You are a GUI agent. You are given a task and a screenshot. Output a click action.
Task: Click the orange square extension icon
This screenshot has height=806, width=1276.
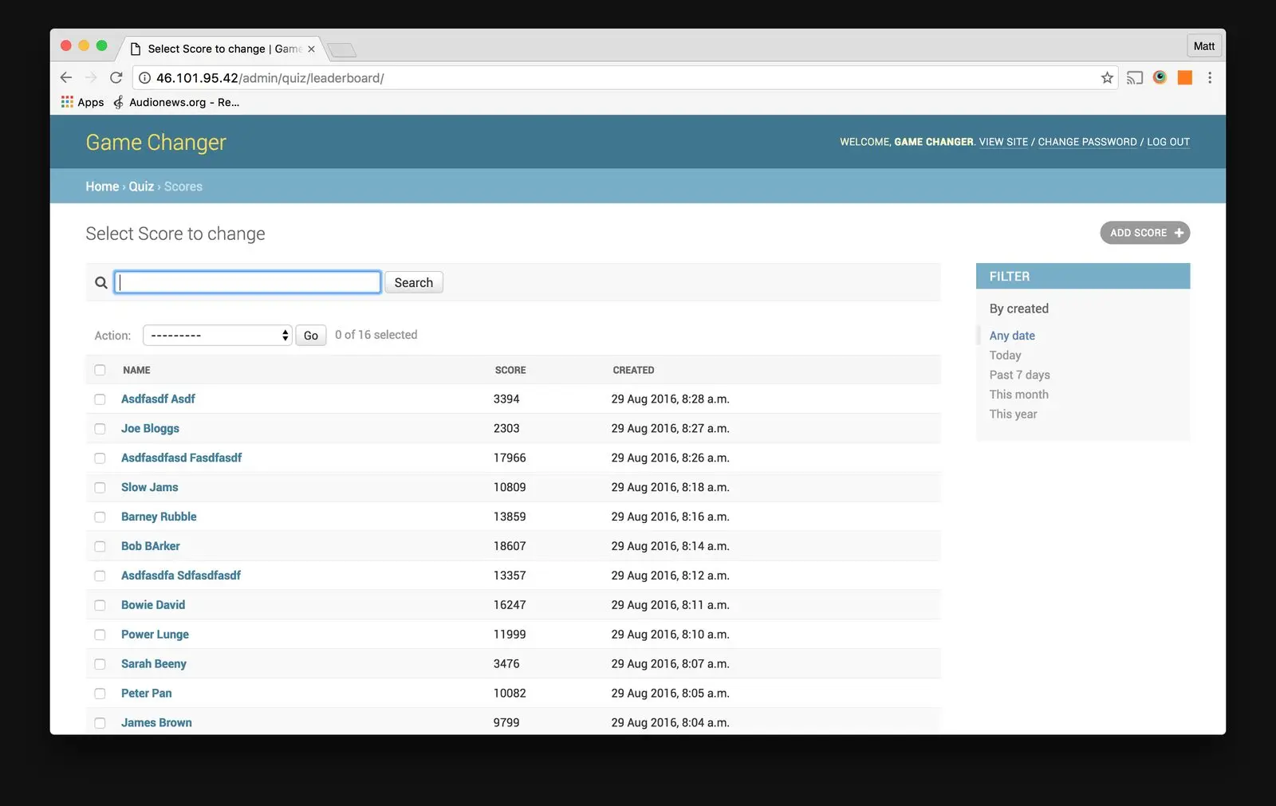tap(1185, 77)
